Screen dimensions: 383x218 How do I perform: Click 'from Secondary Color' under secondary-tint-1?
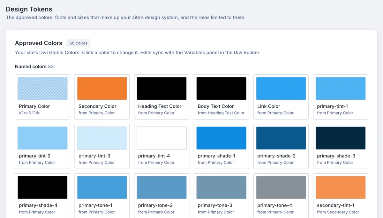[x=338, y=212]
